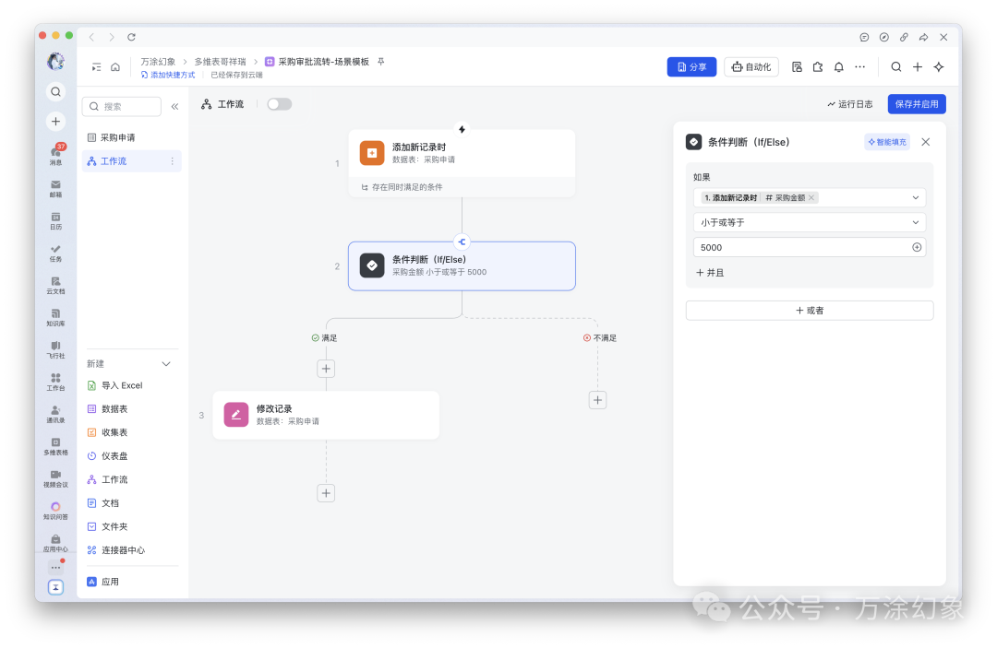Click + 并且 to add AND condition
This screenshot has height=648, width=997.
click(x=710, y=272)
